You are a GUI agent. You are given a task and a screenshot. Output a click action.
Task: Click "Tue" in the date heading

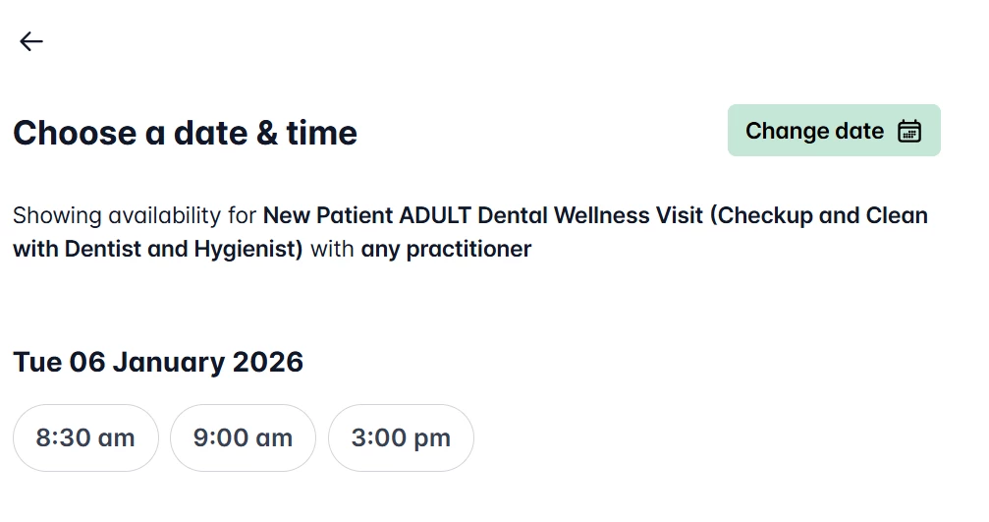click(36, 362)
